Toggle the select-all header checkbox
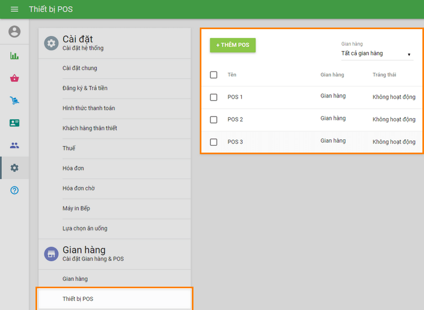This screenshot has height=310, width=424. [x=214, y=75]
